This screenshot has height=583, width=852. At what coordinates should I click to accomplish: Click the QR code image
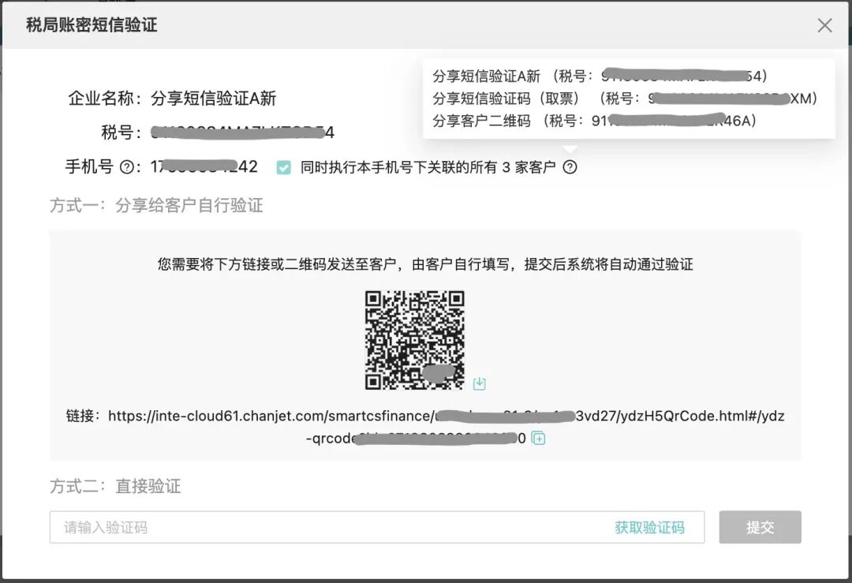point(415,340)
